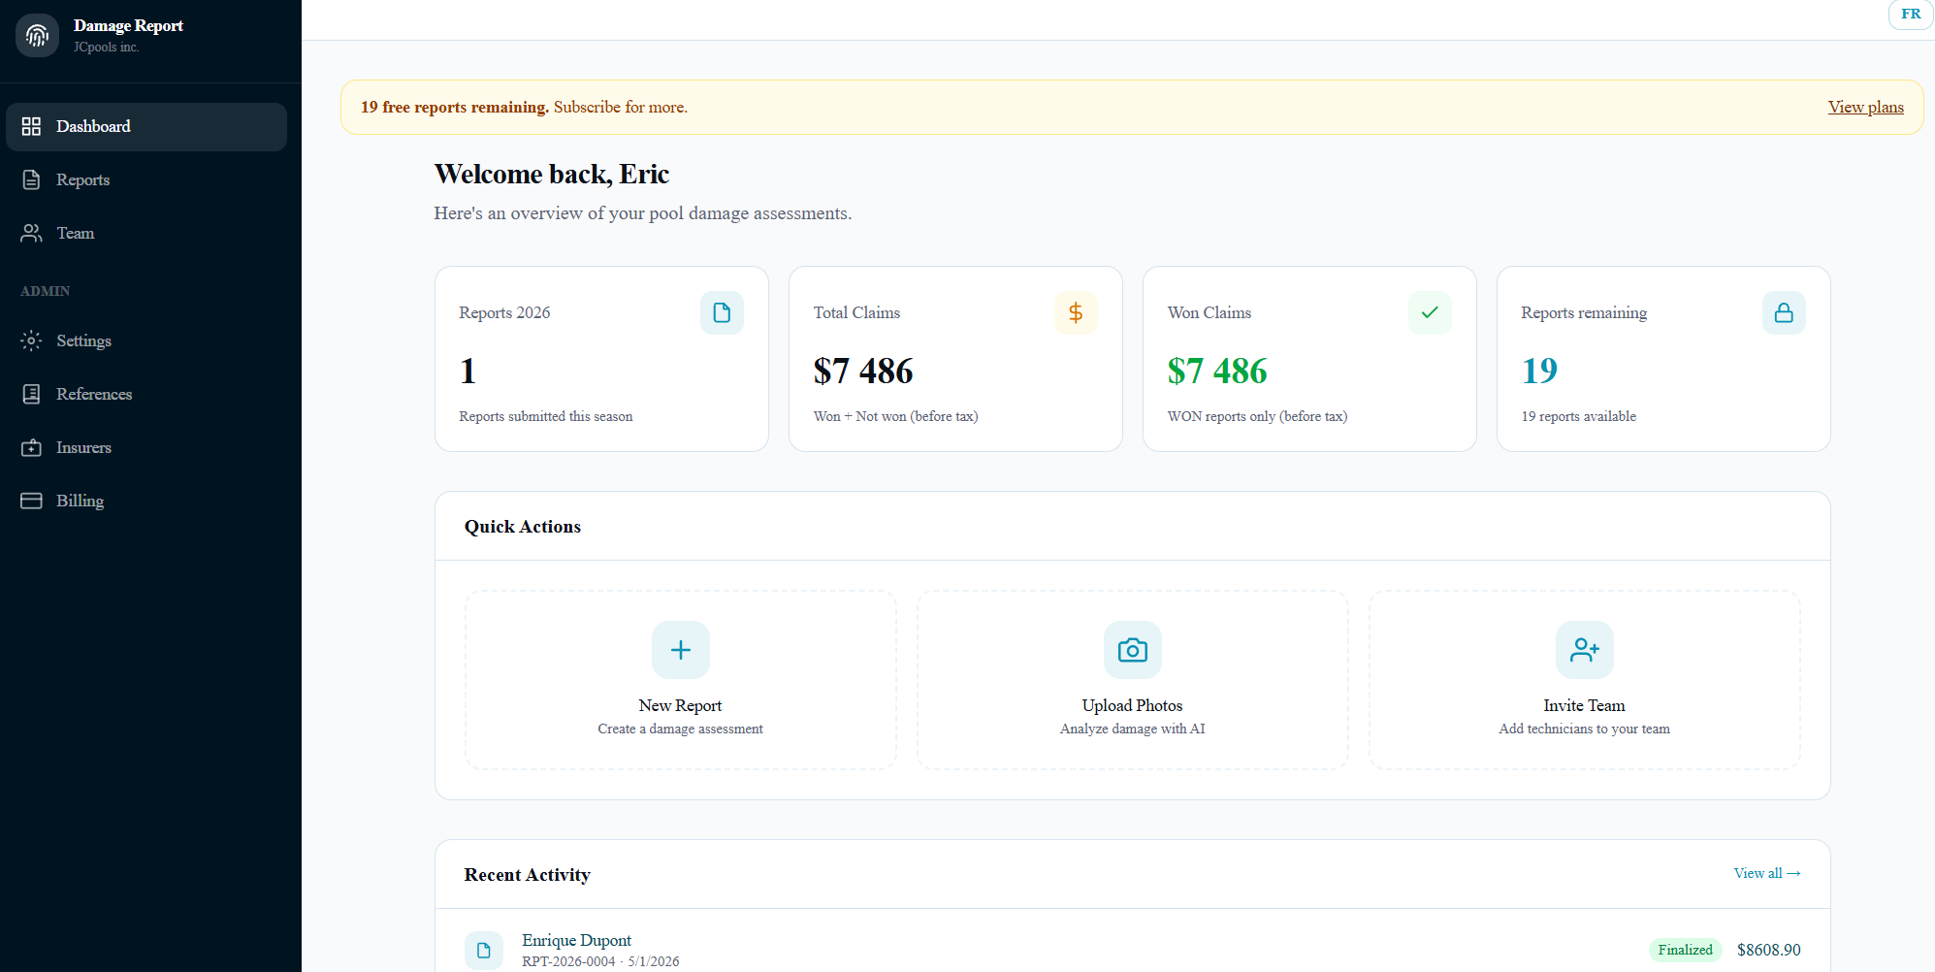This screenshot has height=972, width=1935.
Task: Follow the View plans link
Action: pos(1865,107)
